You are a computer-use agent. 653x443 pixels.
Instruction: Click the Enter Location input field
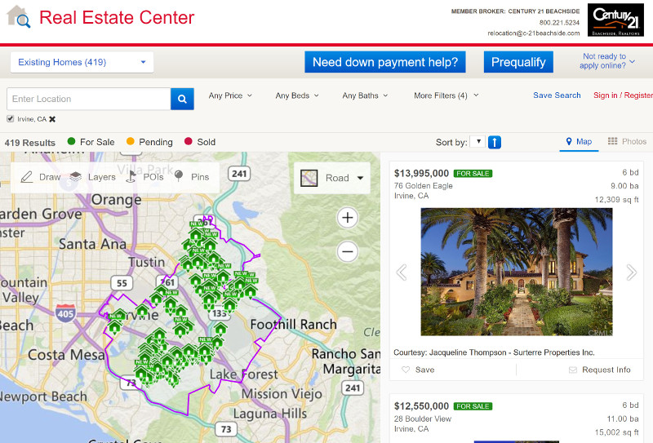pyautogui.click(x=89, y=99)
